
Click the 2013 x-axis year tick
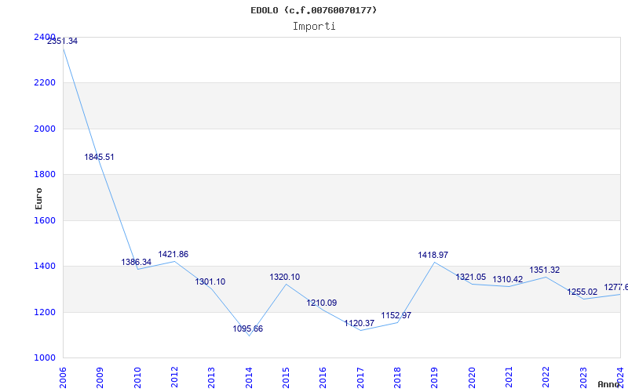(x=211, y=378)
